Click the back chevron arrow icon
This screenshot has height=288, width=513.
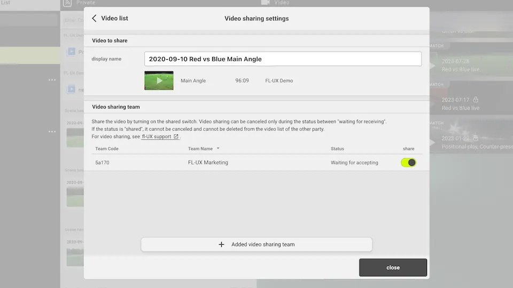point(94,18)
